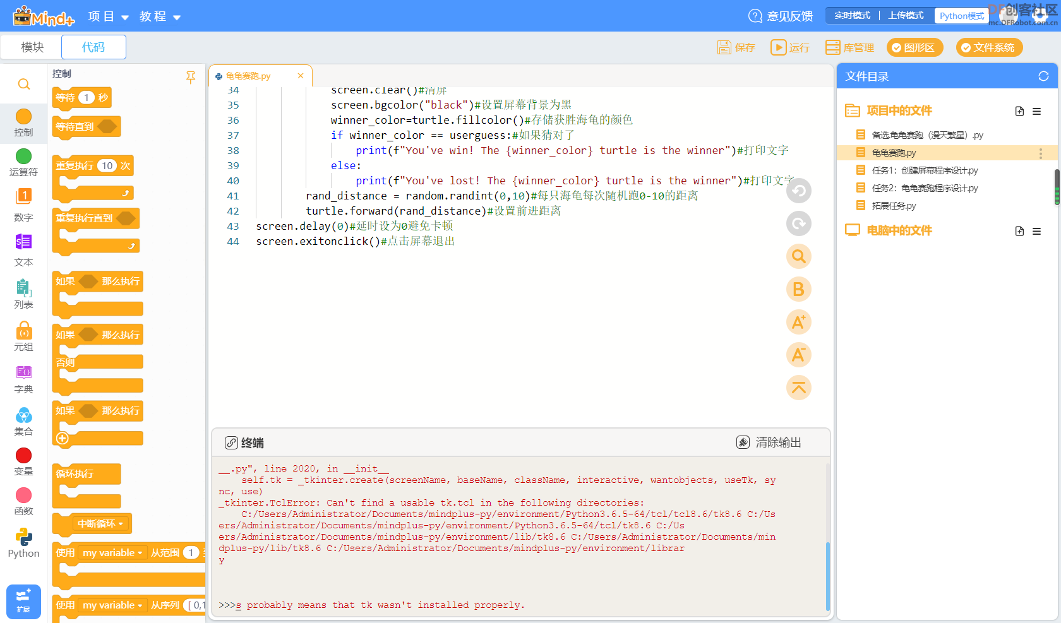This screenshot has height=623, width=1061.
Task: Click 清除输出 in the terminal
Action: coord(769,442)
